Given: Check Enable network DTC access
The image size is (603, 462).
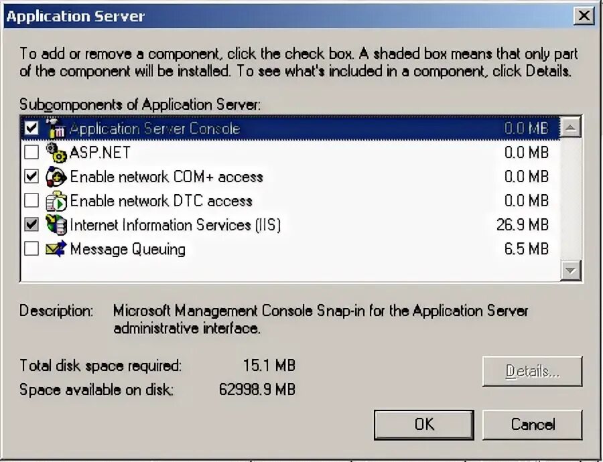Looking at the screenshot, I should (x=31, y=201).
